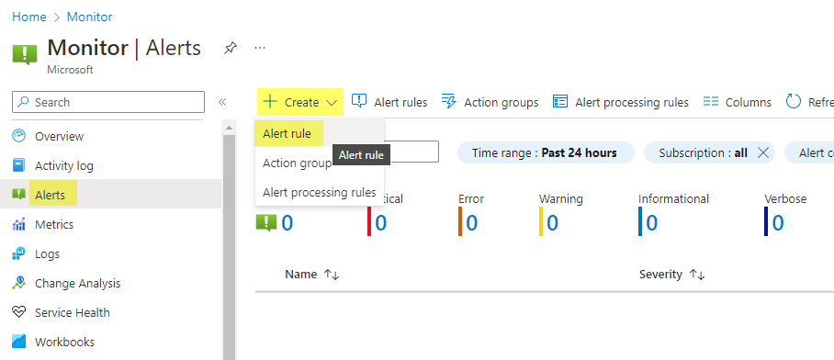Open Action groups from the toolbar
Screen dimensions: 834x360
pos(490,102)
